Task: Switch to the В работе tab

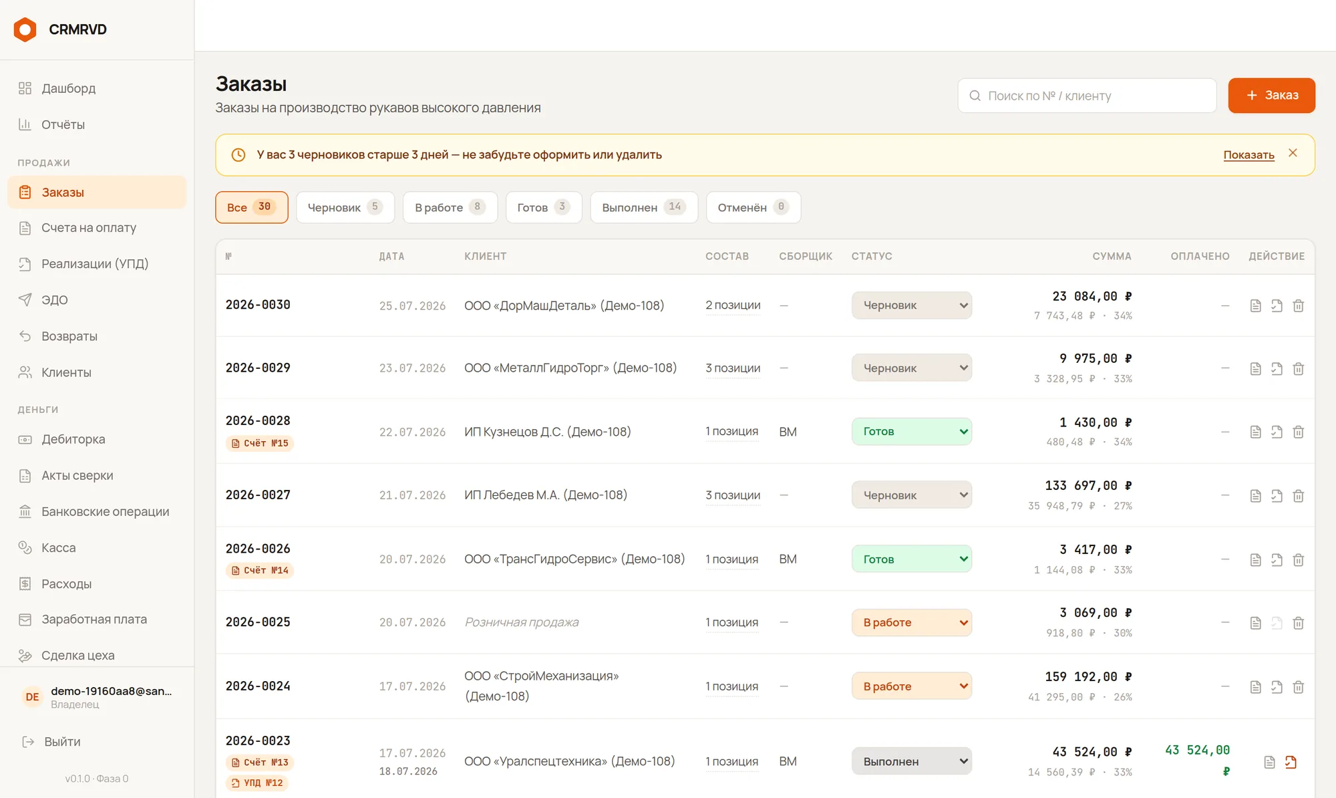Action: pos(450,207)
